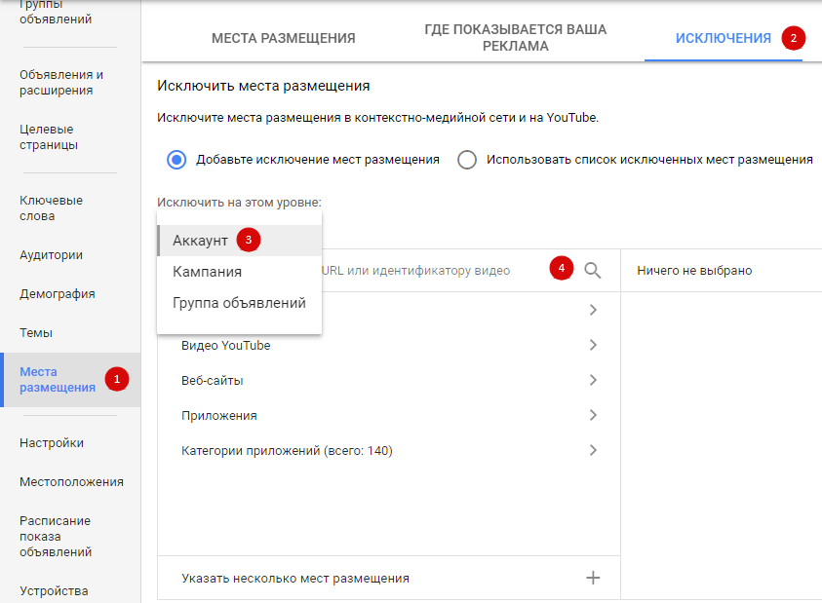Image resolution: width=822 pixels, height=603 pixels.
Task: Open 'Ключевые слова' in the sidebar
Action: pyautogui.click(x=52, y=207)
